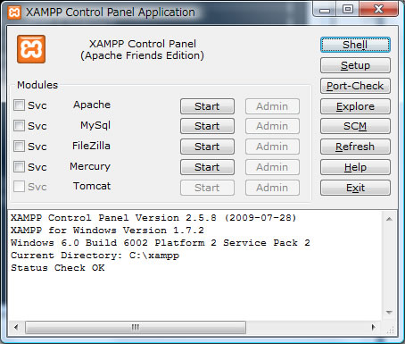This screenshot has width=405, height=344.
Task: Start the MySql module
Action: pos(207,126)
